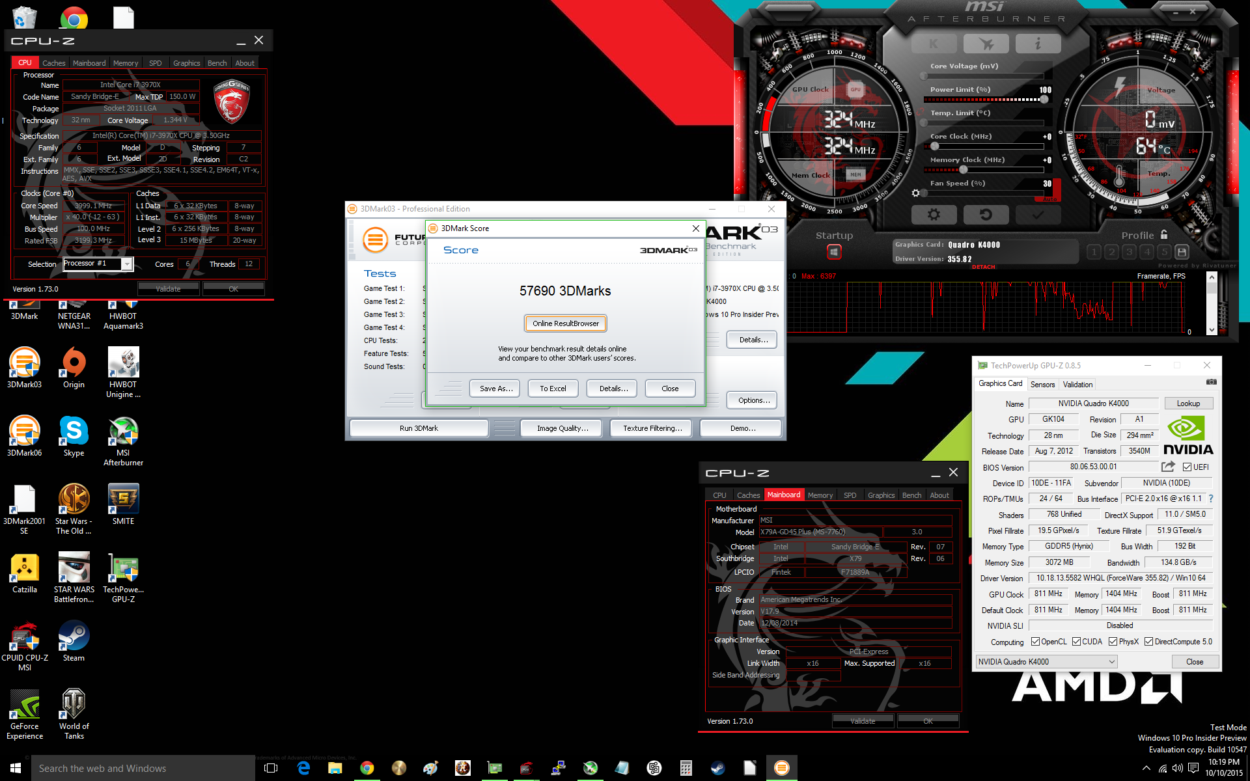The width and height of the screenshot is (1250, 781).
Task: Click the Search the web and Windows box
Action: tap(143, 768)
